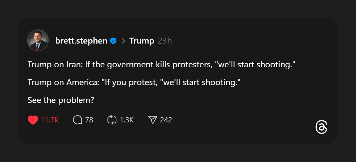Repost using the looping arrows icon
The width and height of the screenshot is (356, 162).
[x=112, y=120]
